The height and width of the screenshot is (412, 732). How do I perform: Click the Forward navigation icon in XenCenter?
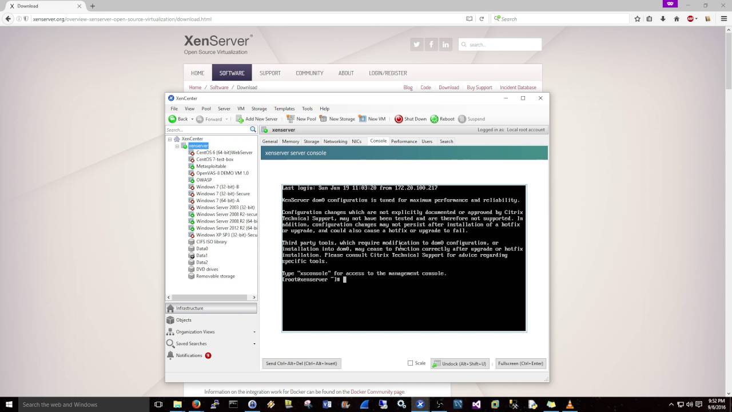[x=200, y=119]
